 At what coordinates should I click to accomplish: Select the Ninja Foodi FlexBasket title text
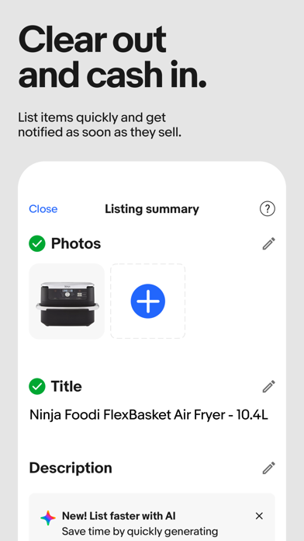click(149, 415)
